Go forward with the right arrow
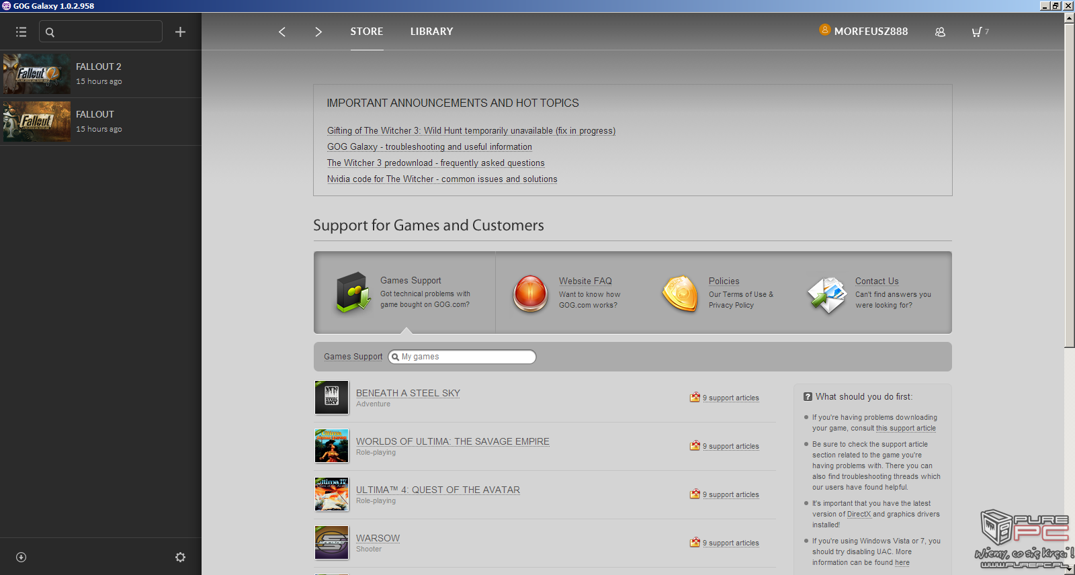Screen dimensions: 1075x575 [x=318, y=32]
